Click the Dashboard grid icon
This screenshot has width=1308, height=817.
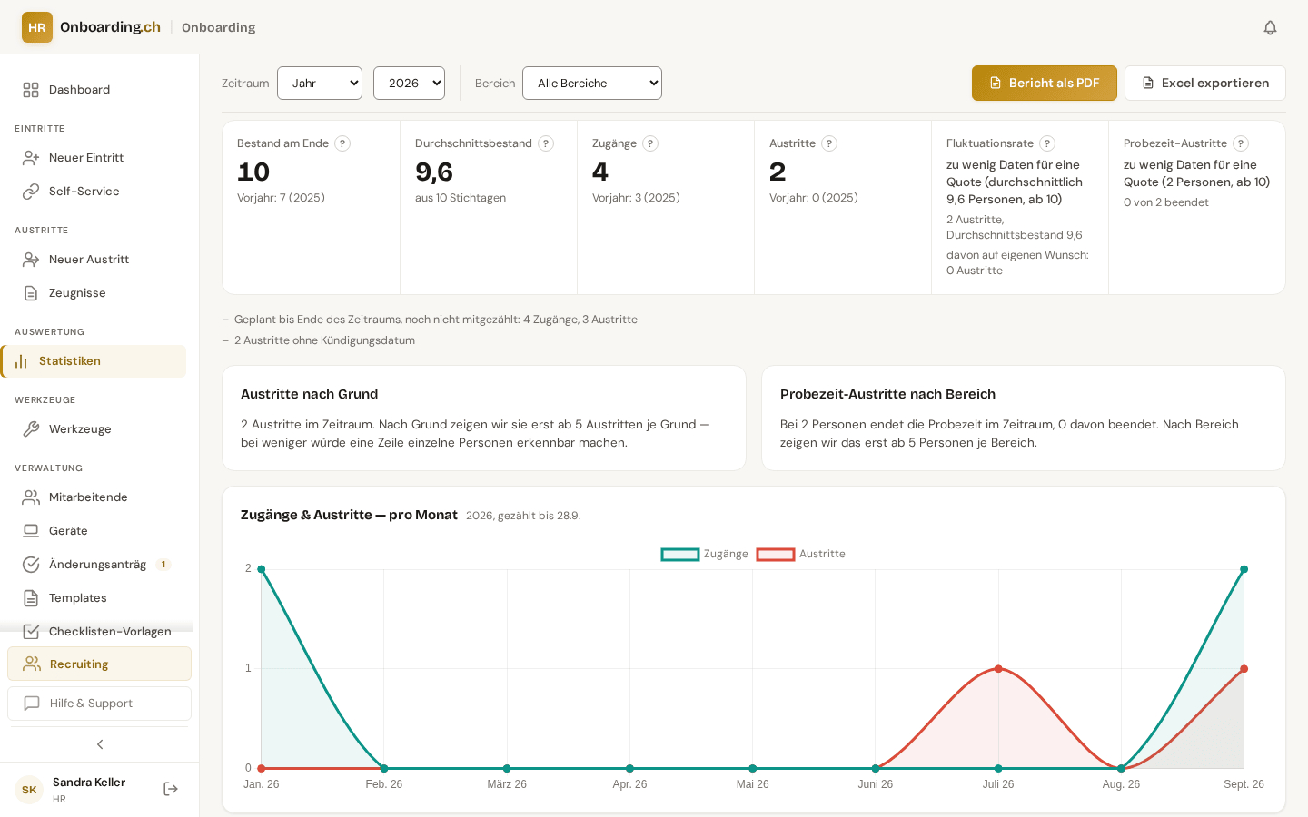coord(31,90)
